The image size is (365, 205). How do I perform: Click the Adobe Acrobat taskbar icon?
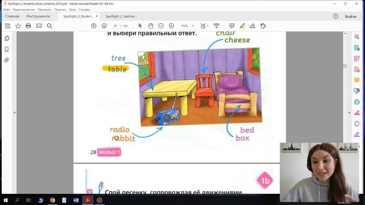click(88, 200)
